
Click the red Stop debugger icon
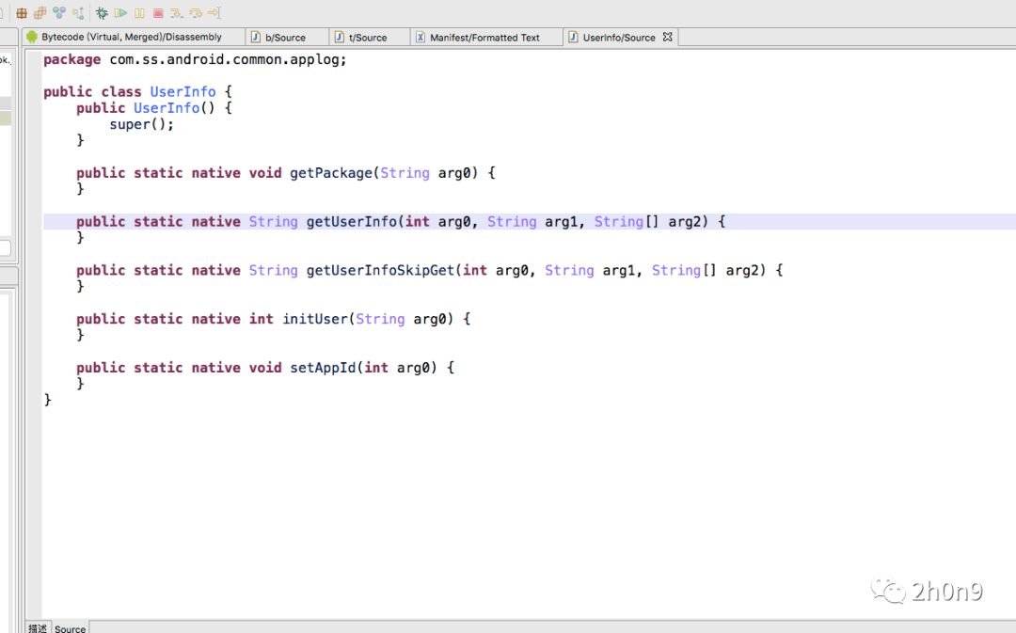158,13
